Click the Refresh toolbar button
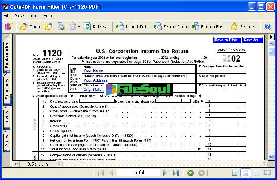This screenshot has height=180, width=277. (x=96, y=27)
